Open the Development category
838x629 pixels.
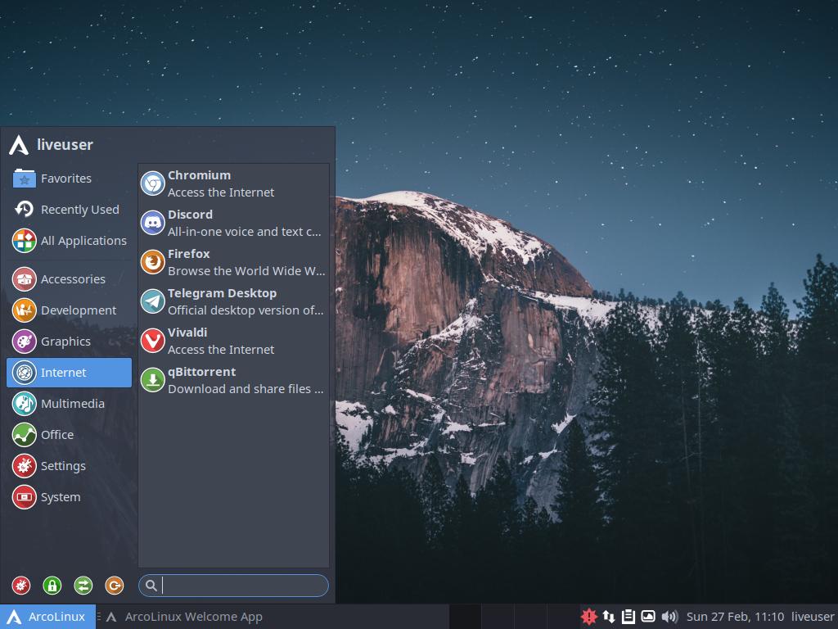click(x=69, y=310)
